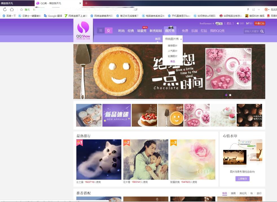Reload the page with the refresh icon

pos(5,10)
